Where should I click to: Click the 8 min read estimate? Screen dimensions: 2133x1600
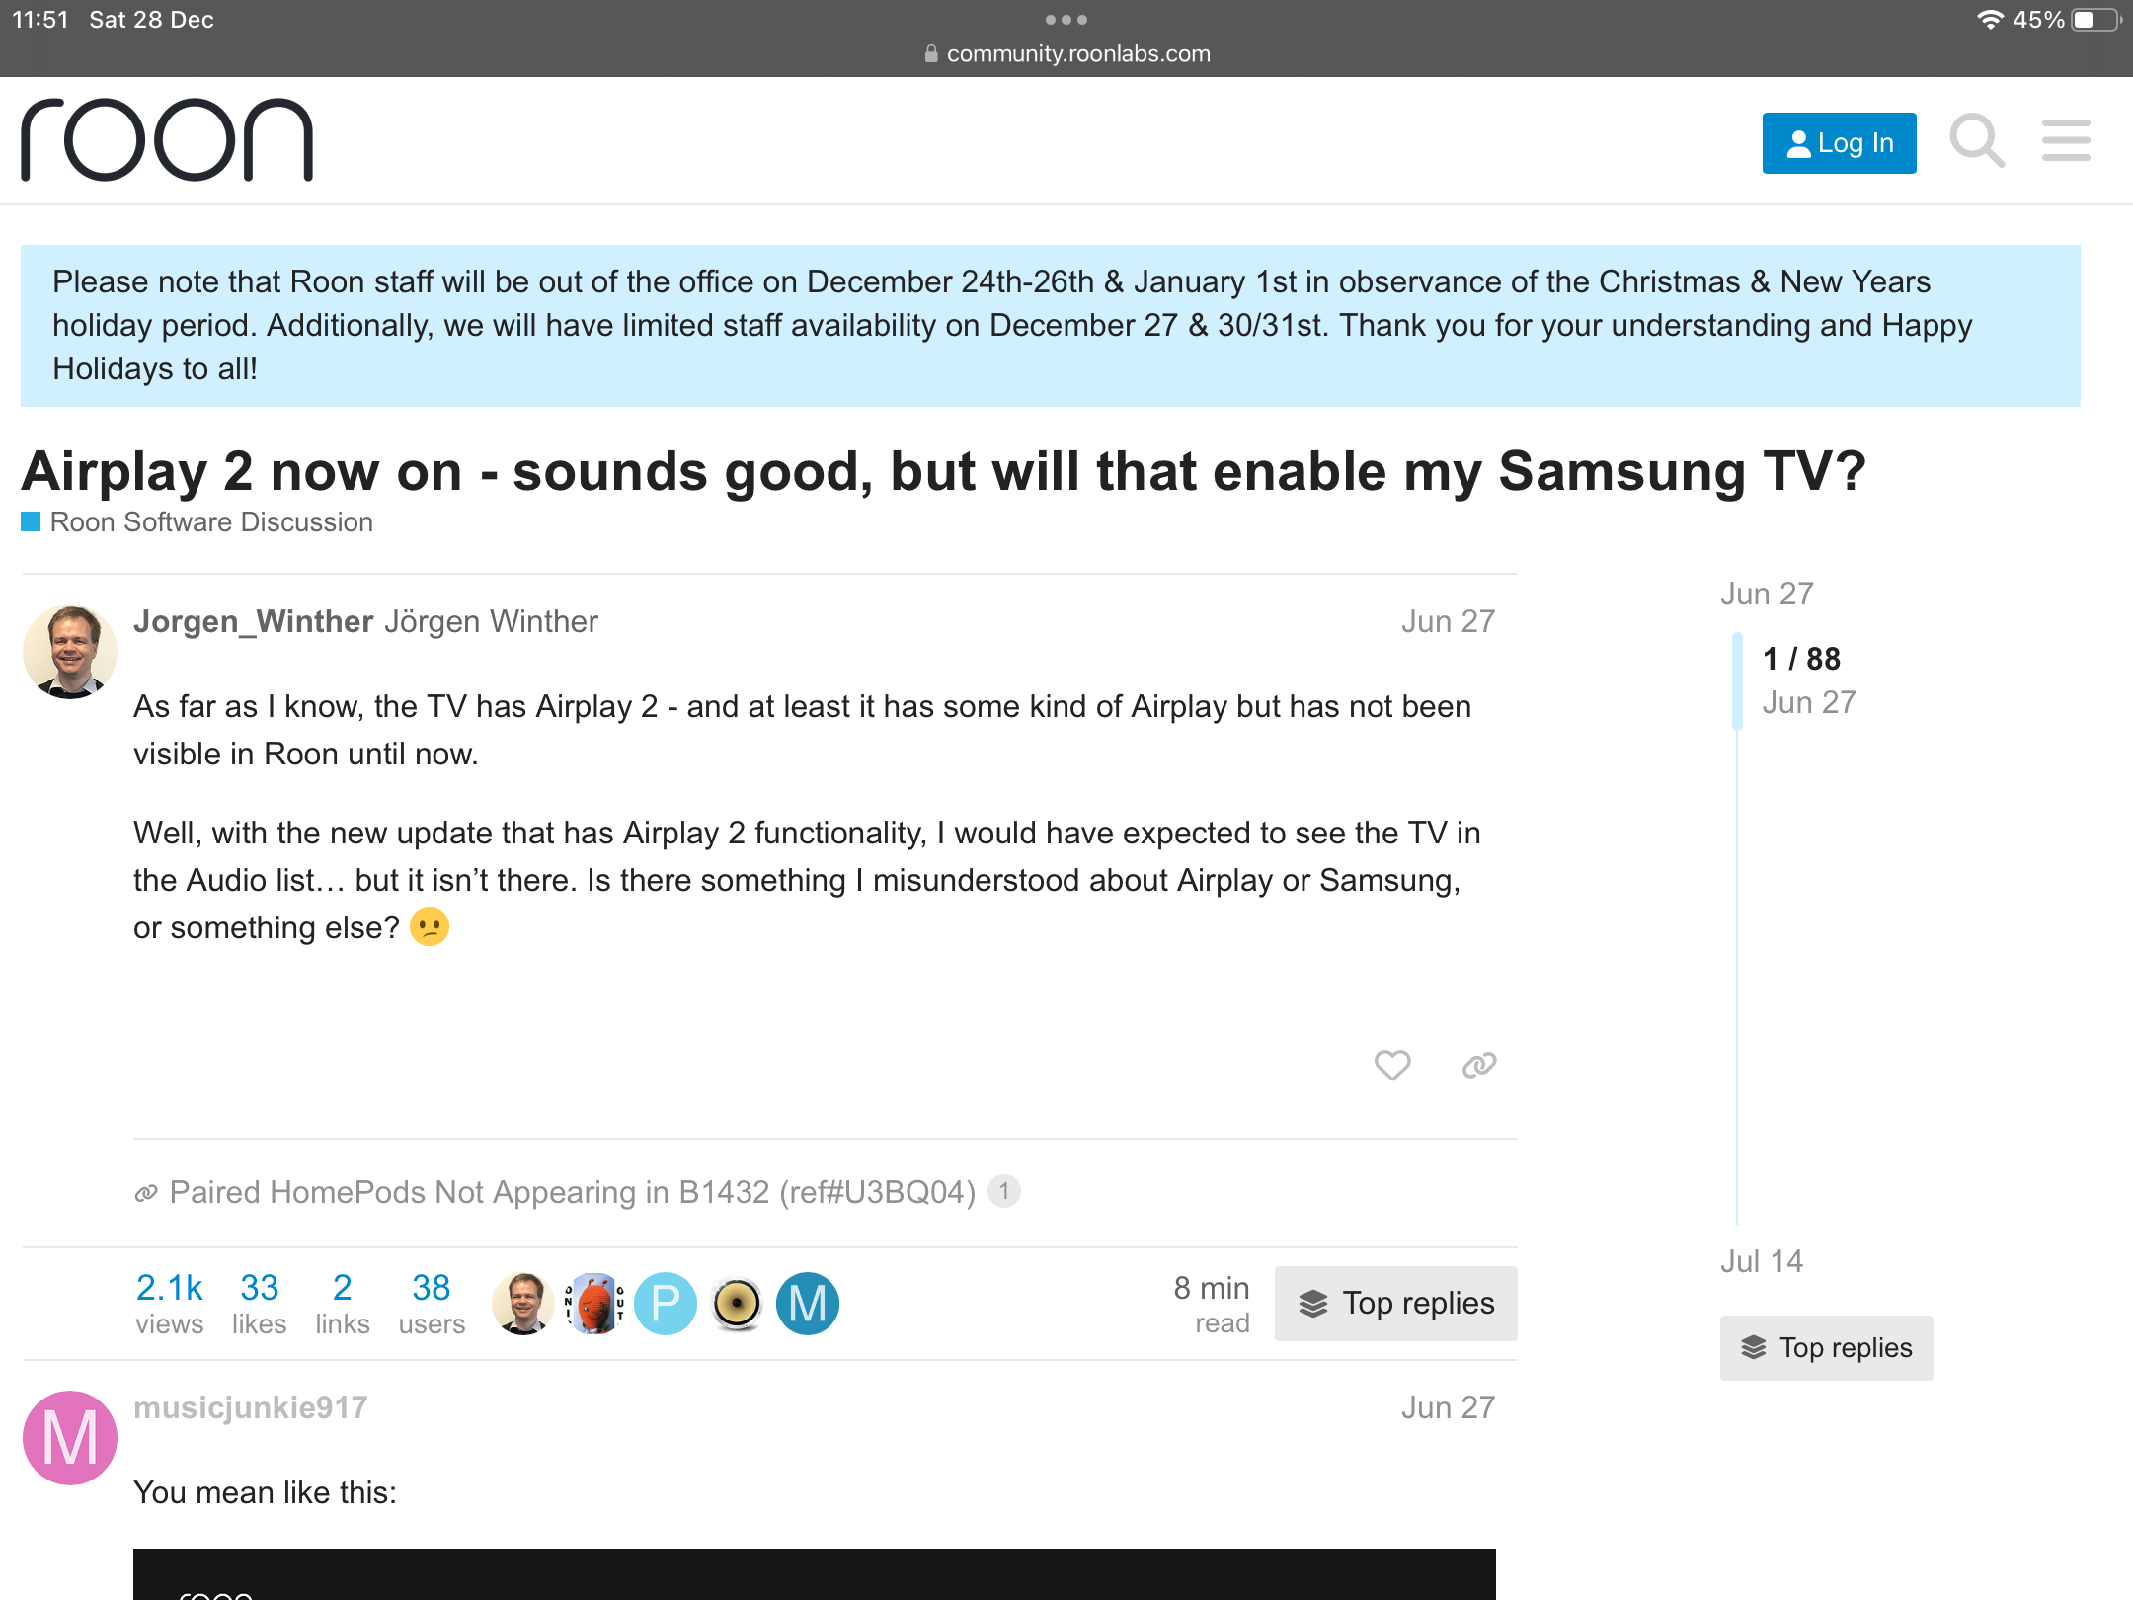pyautogui.click(x=1212, y=1304)
